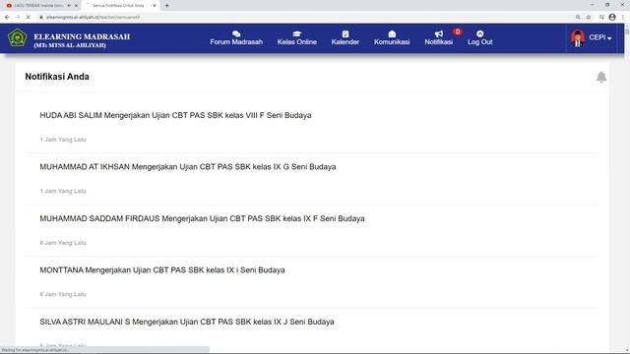The width and height of the screenshot is (630, 354).
Task: Click the Log Out arrow icon
Action: tap(479, 33)
